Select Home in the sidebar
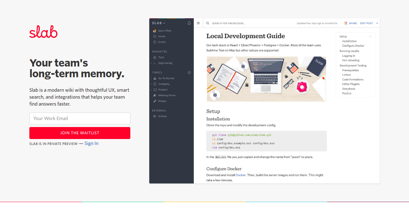This screenshot has width=409, height=209. pos(162,36)
